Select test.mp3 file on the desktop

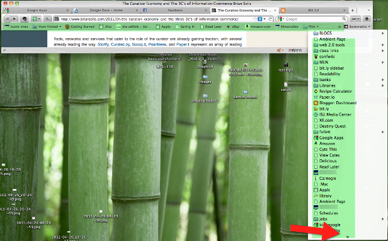click(x=286, y=68)
